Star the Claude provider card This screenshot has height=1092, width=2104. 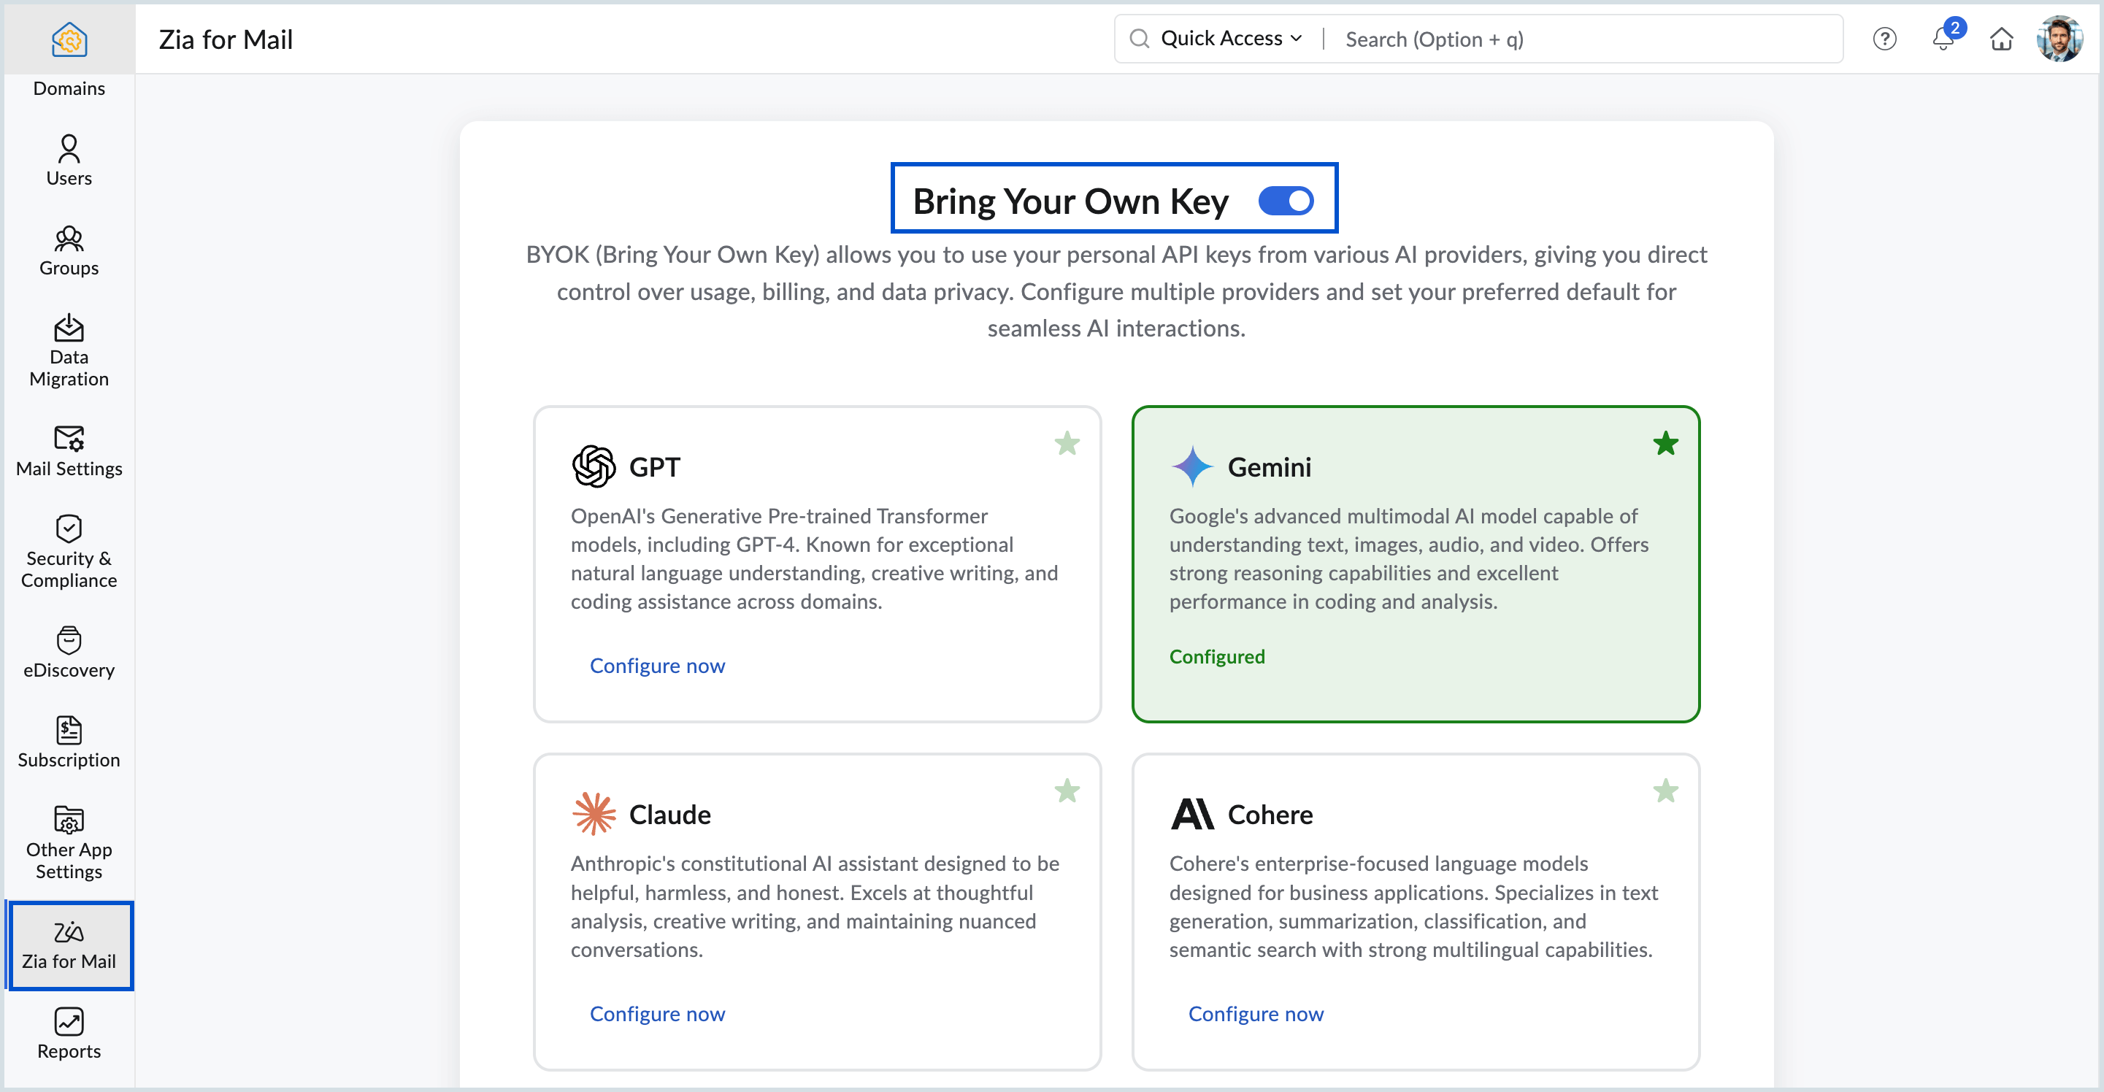[1067, 791]
